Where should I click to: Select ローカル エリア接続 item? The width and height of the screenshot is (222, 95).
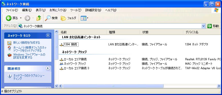point(75,59)
